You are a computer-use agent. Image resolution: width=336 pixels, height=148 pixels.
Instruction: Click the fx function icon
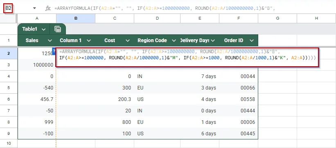click(x=48, y=8)
